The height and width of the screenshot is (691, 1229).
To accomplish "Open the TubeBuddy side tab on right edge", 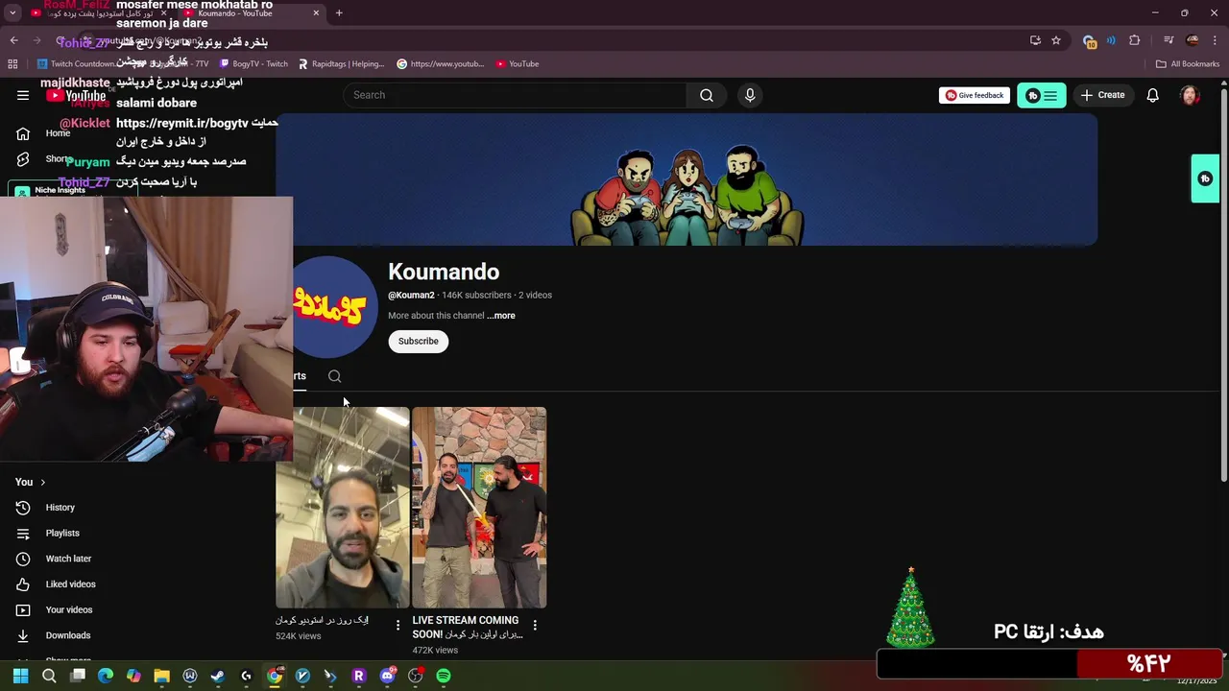I will 1205,179.
